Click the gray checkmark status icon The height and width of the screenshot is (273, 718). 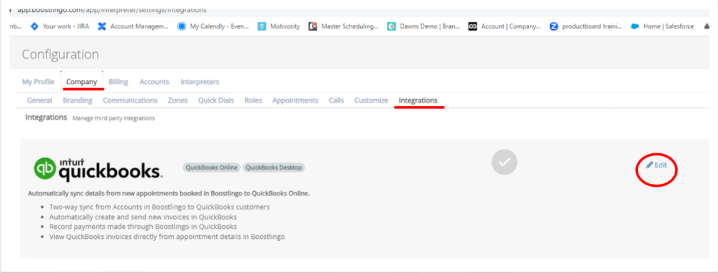click(x=504, y=162)
